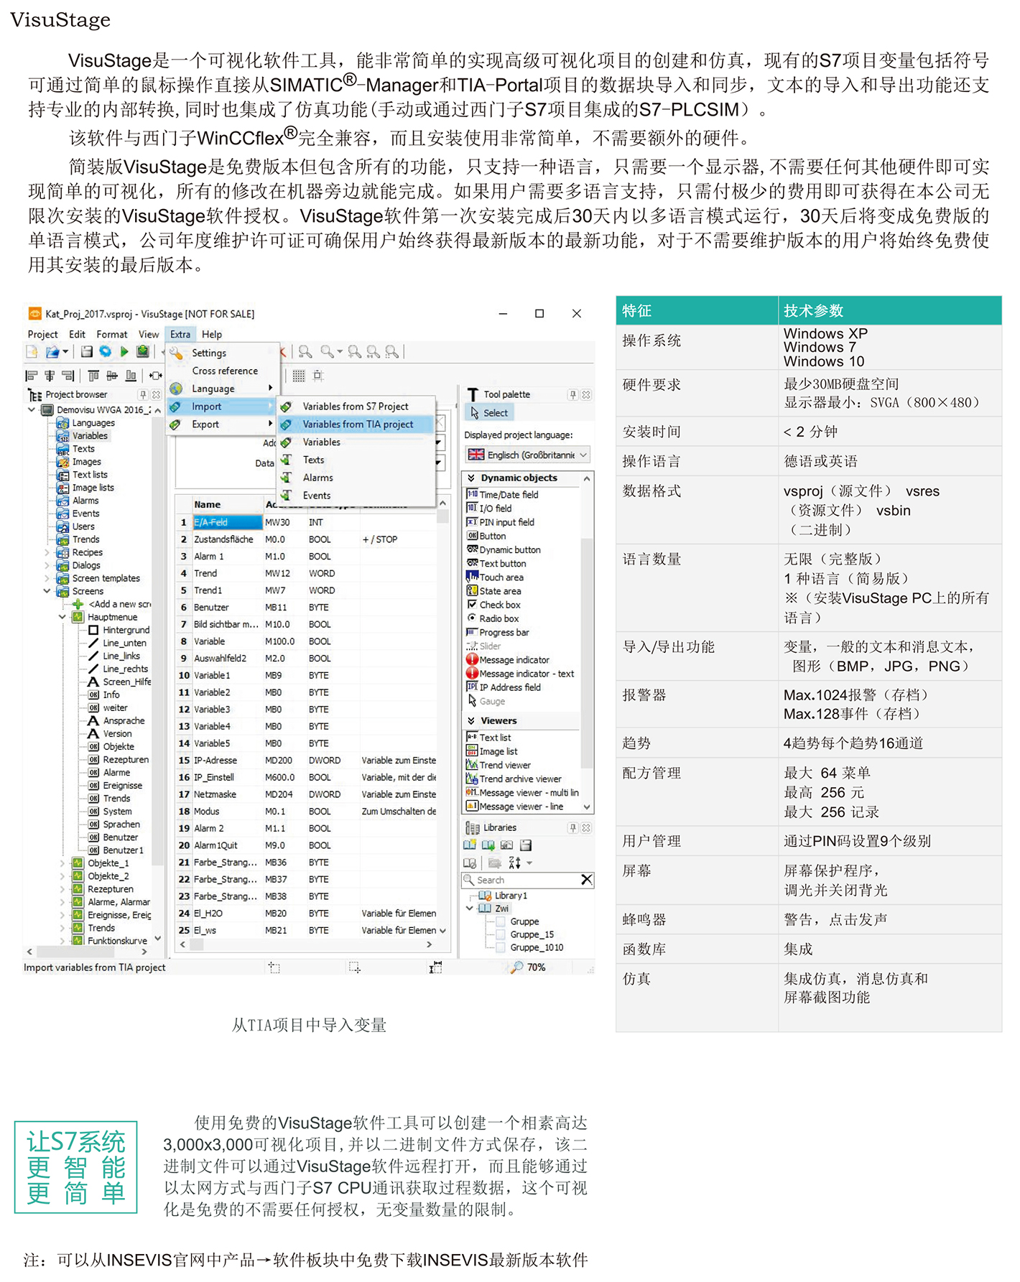
Task: Open the Format menu
Action: (x=111, y=335)
